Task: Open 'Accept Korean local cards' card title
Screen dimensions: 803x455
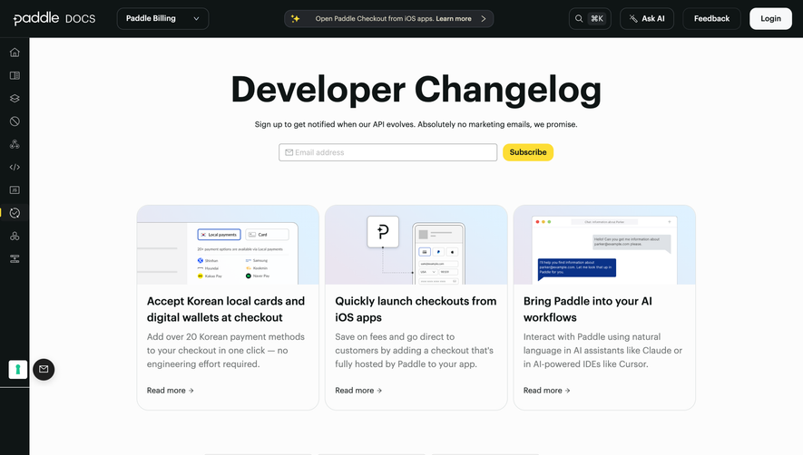Action: tap(226, 309)
